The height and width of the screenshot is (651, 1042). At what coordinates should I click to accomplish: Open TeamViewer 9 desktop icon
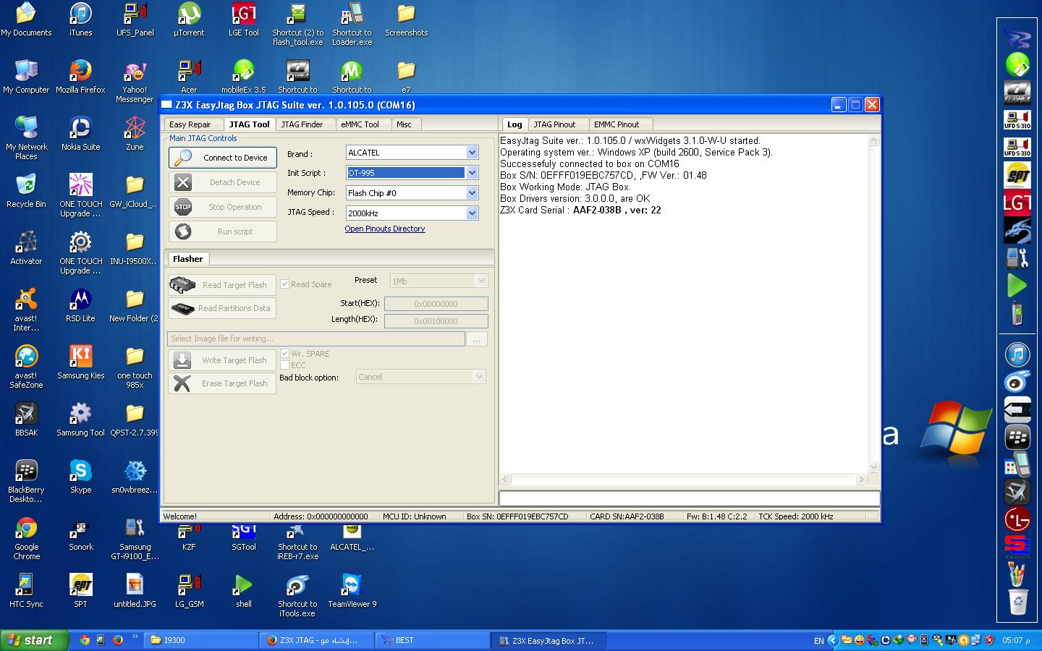coord(352,592)
